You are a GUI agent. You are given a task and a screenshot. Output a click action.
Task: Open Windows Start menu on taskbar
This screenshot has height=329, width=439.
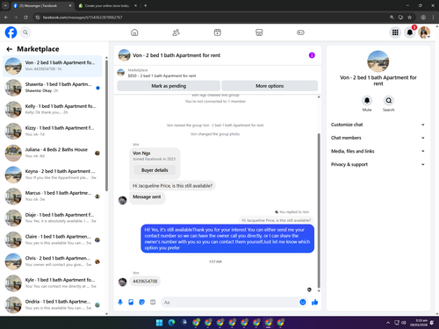click(x=160, y=323)
